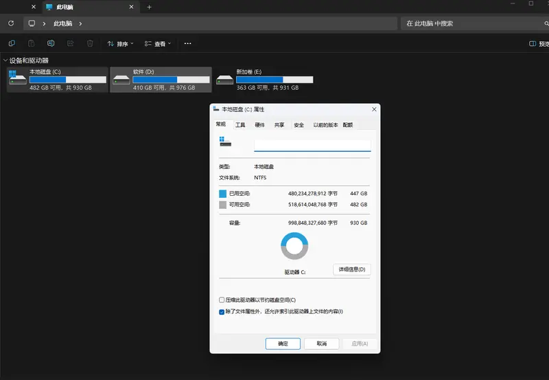The width and height of the screenshot is (549, 380).
Task: Click the drive label input field
Action: tap(312, 146)
